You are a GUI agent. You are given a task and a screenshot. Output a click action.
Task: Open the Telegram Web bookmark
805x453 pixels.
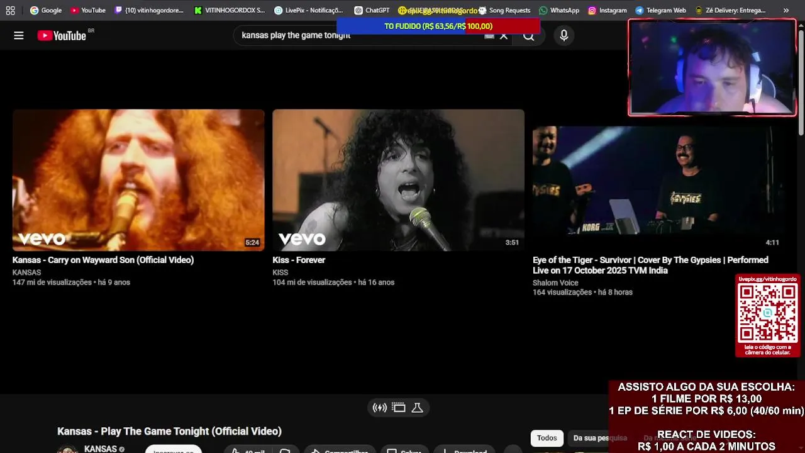[x=660, y=10]
